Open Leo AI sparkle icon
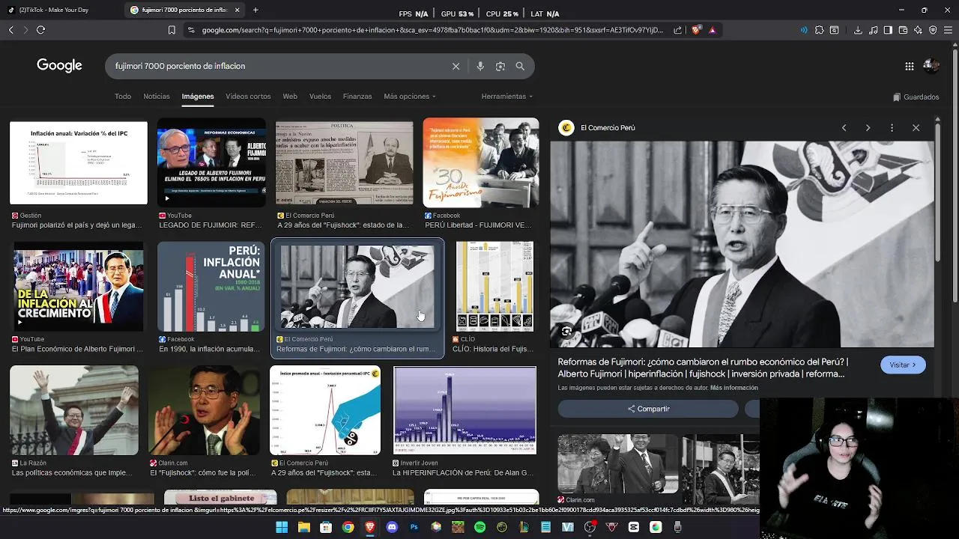 tap(918, 30)
